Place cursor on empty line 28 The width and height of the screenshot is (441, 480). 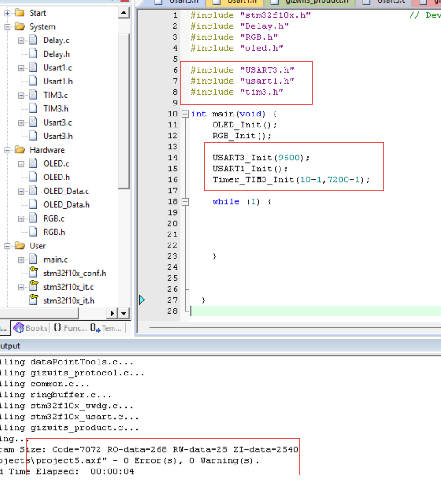(x=316, y=311)
